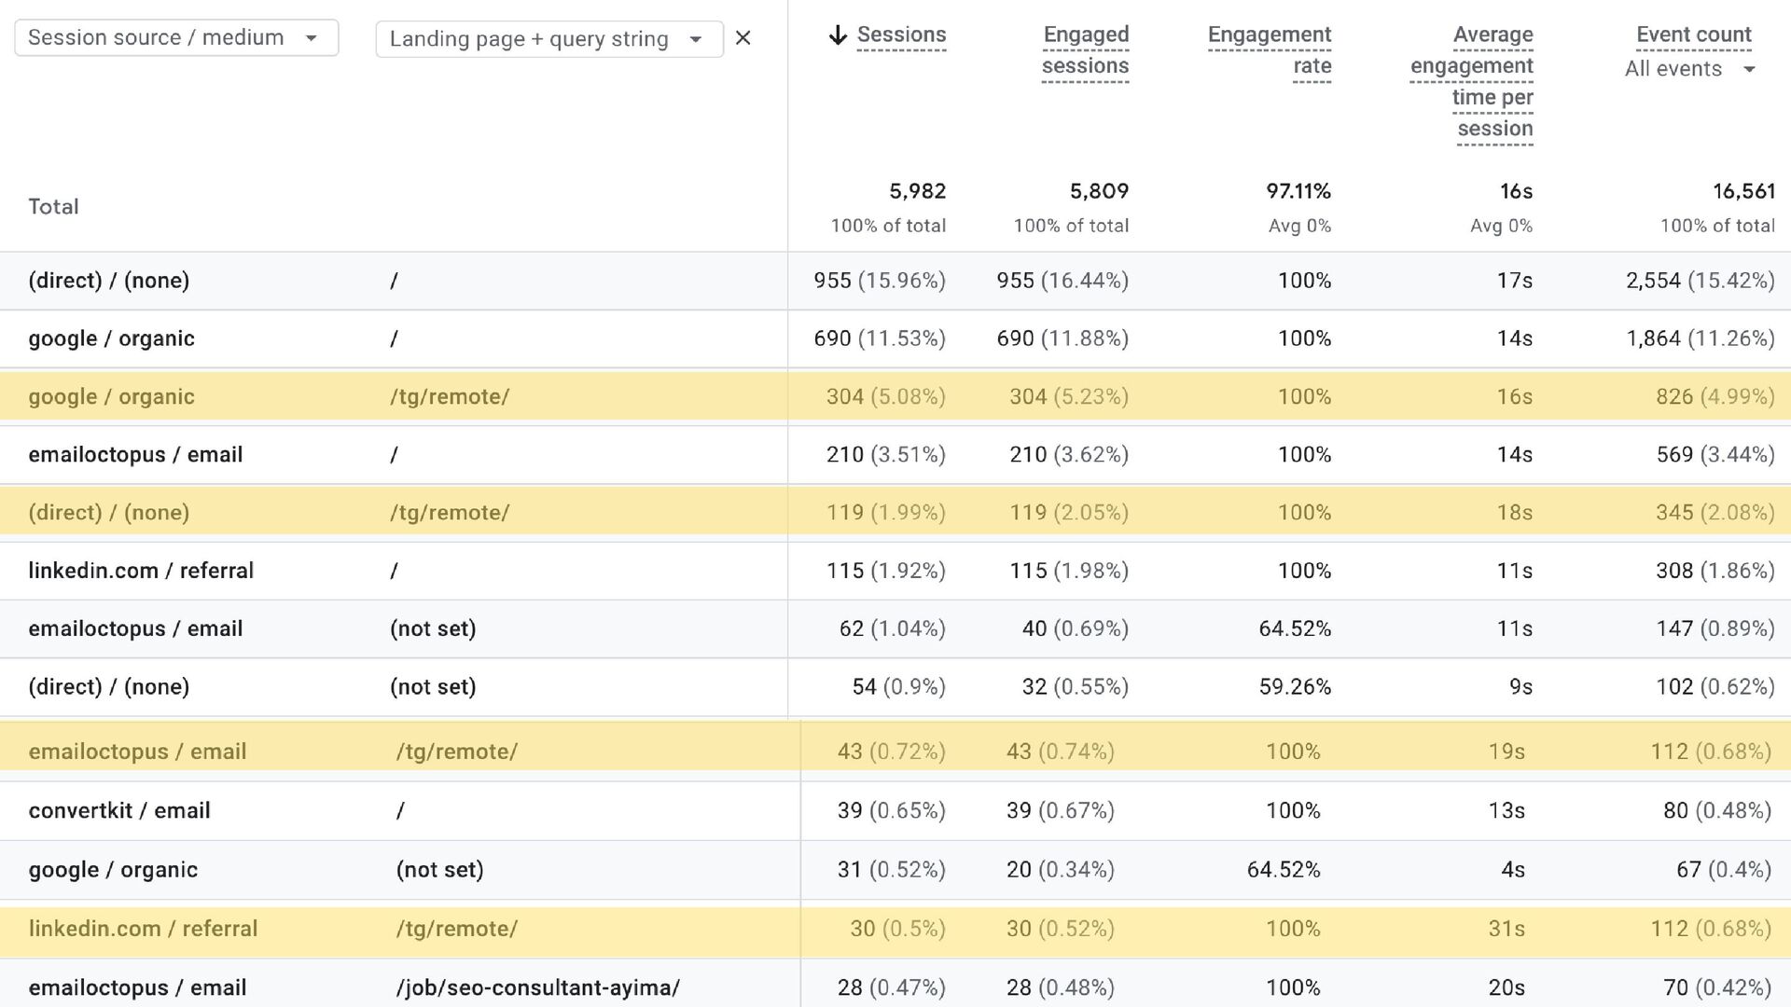This screenshot has width=1791, height=1007.
Task: Click the descending sort arrow beside Sessions
Action: 838,35
